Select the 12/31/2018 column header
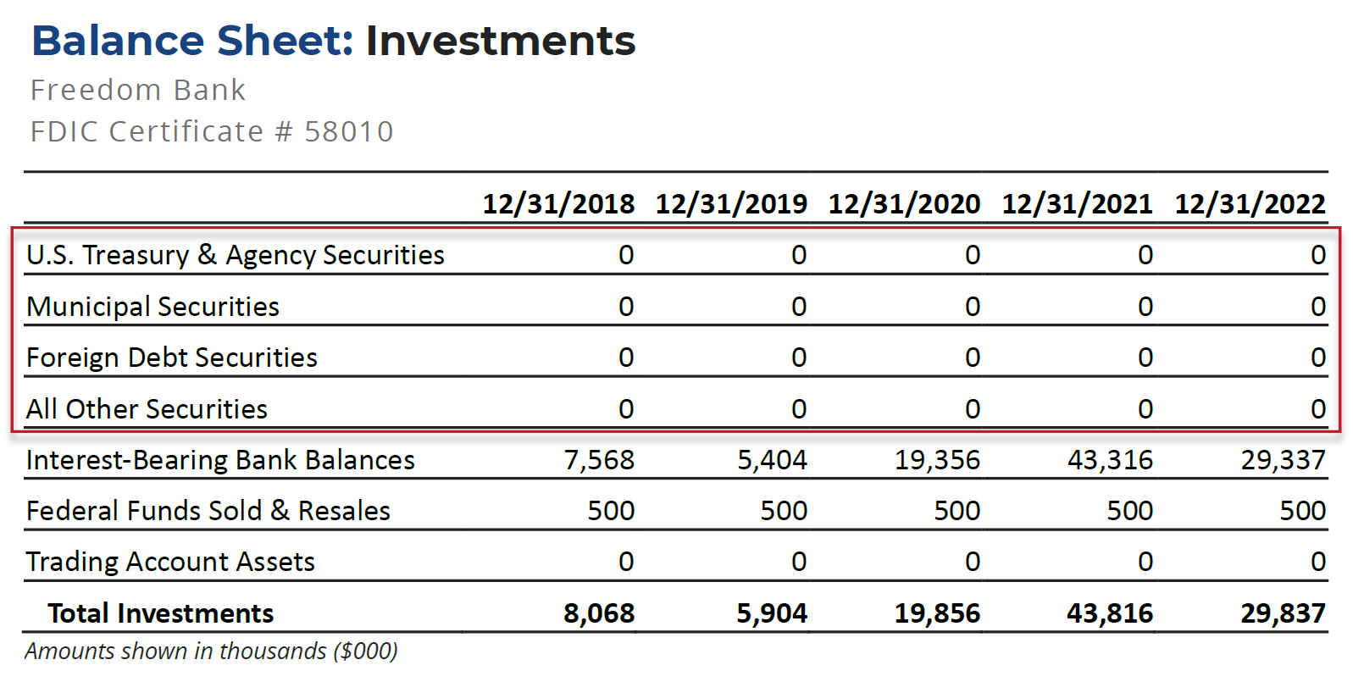Image resolution: width=1353 pixels, height=693 pixels. [558, 204]
